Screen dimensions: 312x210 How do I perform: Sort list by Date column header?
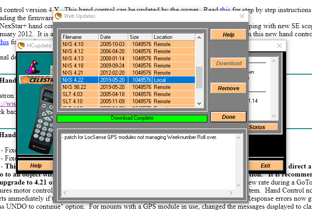113,37
